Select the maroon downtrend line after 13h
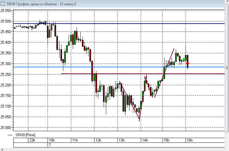This screenshot has height=151, width=229. click(129, 101)
